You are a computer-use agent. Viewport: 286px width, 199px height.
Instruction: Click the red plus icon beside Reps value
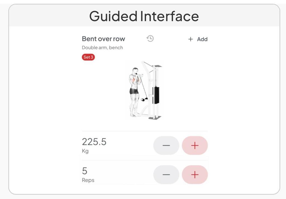click(195, 174)
